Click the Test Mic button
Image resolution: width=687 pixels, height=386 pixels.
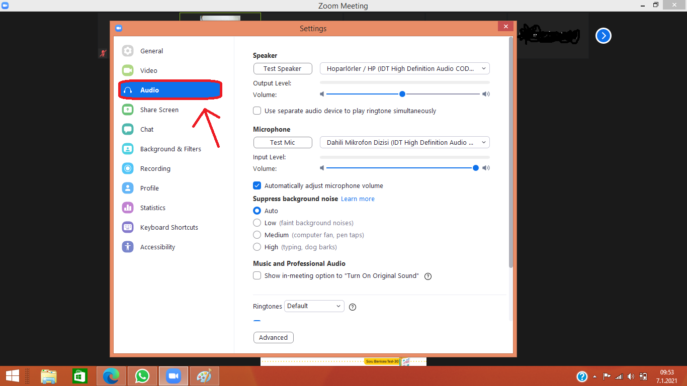pos(283,142)
